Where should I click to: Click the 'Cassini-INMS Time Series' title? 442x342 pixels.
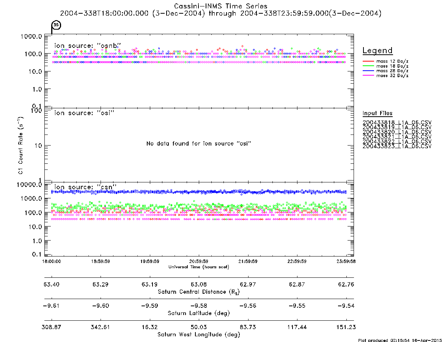point(221,6)
